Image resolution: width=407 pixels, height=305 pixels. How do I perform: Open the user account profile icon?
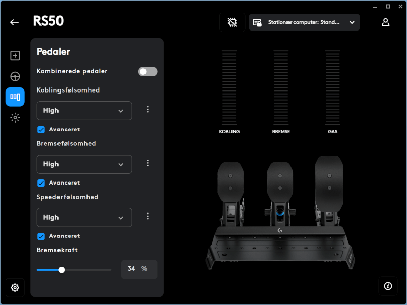[x=385, y=22]
